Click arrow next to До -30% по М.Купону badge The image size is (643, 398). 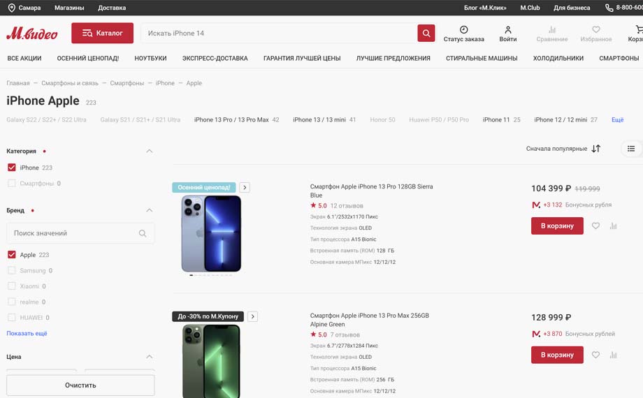click(x=252, y=316)
